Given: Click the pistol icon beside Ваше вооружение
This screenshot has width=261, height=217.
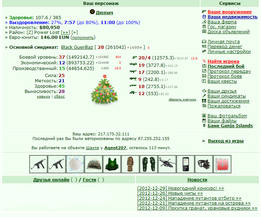Looking at the screenshot, I should (204, 12).
